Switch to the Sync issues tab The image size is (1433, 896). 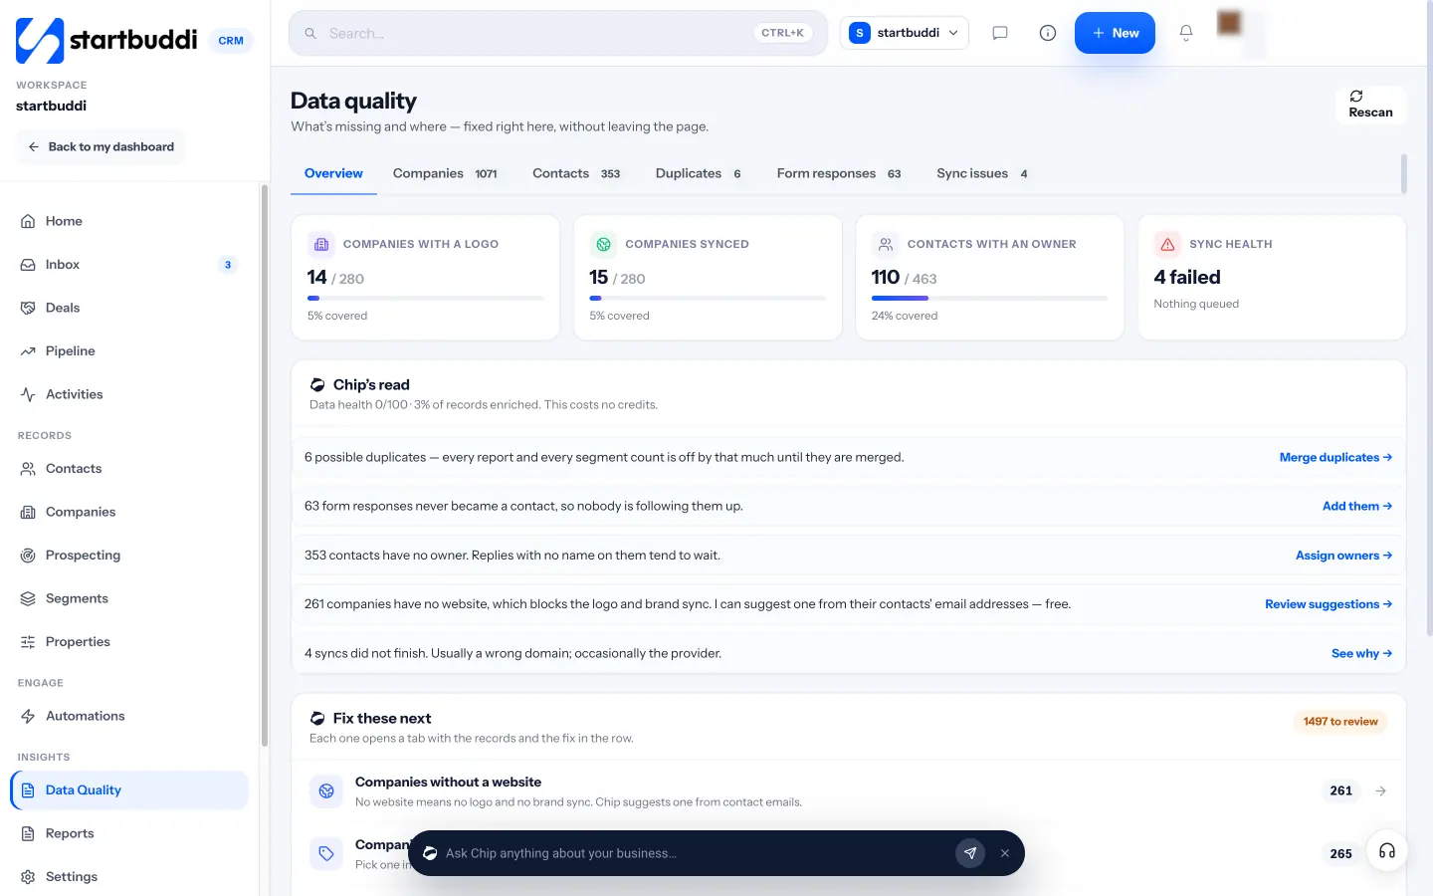(982, 173)
